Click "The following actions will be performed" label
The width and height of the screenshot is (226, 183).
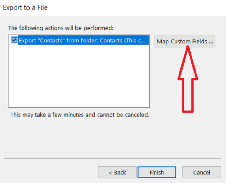coord(61,28)
